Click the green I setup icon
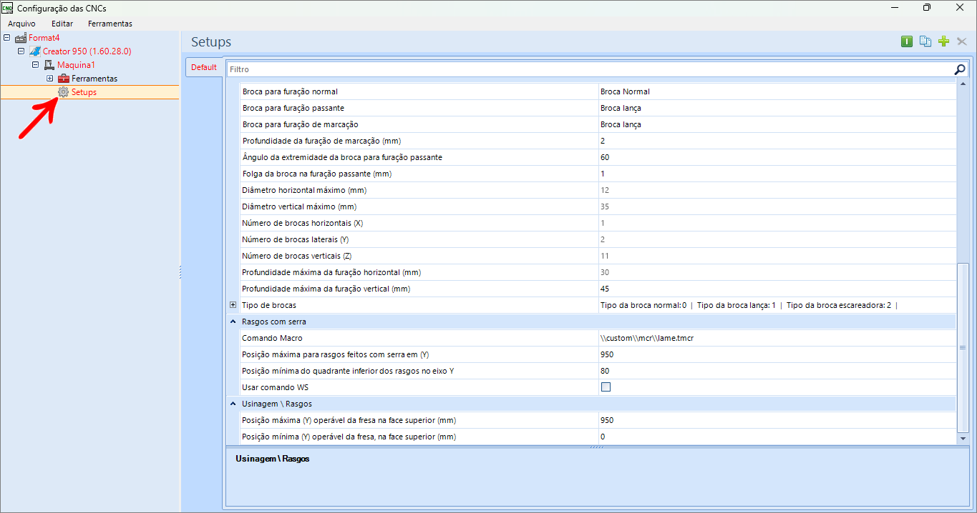The image size is (977, 513). 907,41
